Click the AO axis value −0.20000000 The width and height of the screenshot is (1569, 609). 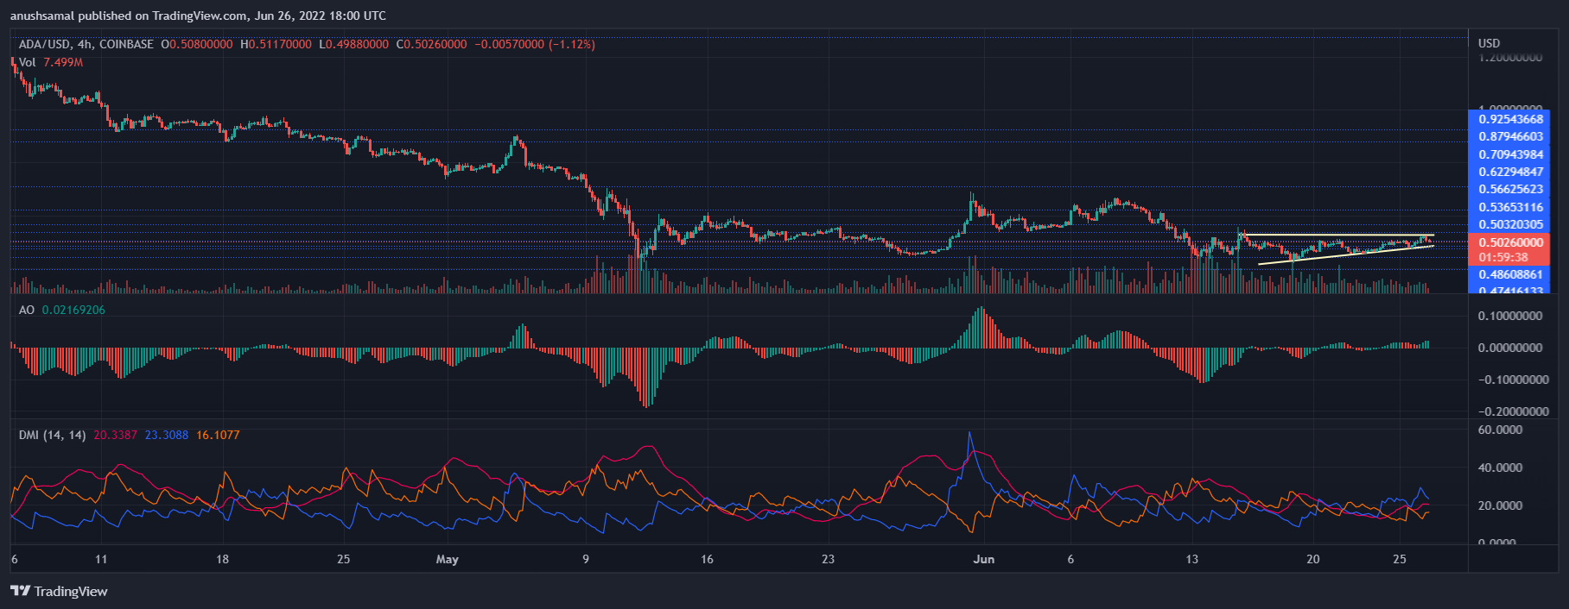1513,411
